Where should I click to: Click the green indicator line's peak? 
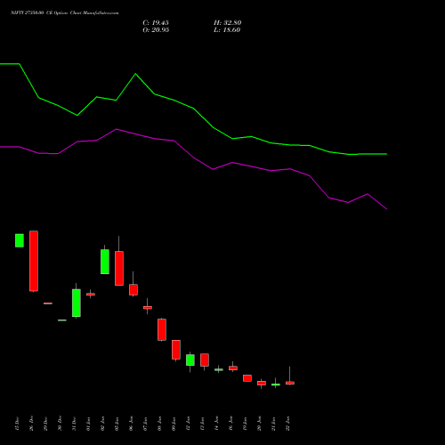(x=135, y=74)
